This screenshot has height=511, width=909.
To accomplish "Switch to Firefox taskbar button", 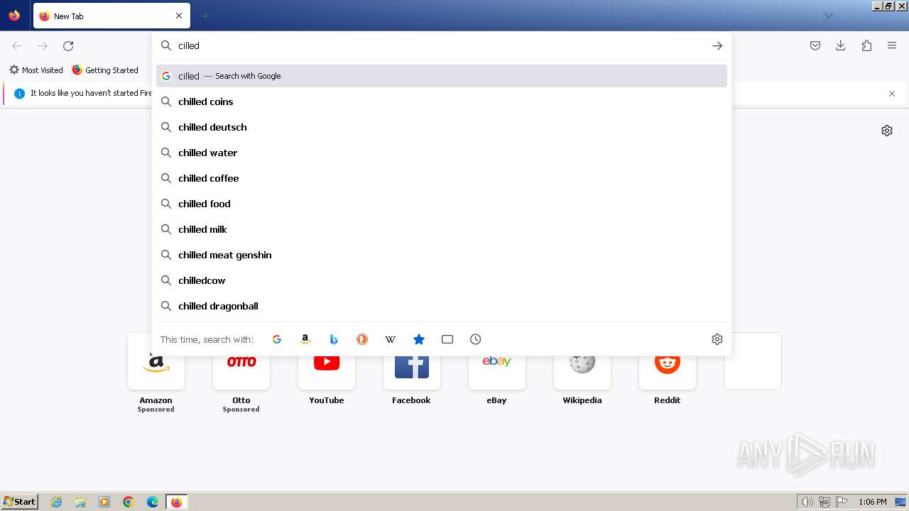I will (177, 502).
